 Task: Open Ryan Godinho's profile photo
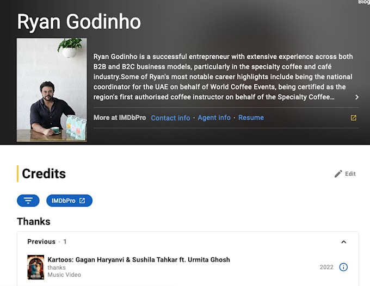tap(52, 90)
